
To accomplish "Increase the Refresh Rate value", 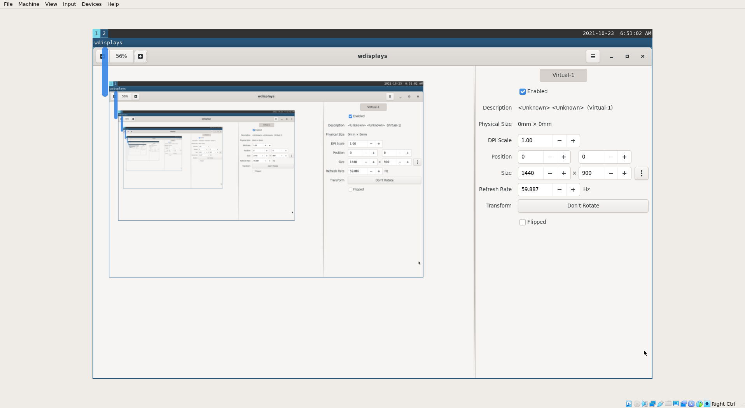I will point(573,190).
